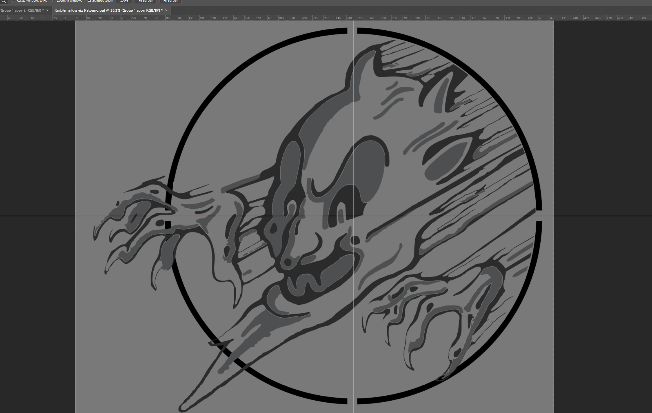This screenshot has height=413, width=652.
Task: Select the Zoom tool icon in options bar
Action: (x=3, y=1)
